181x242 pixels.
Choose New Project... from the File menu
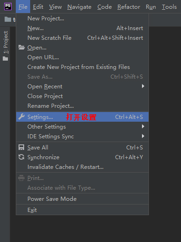[x=82, y=19]
